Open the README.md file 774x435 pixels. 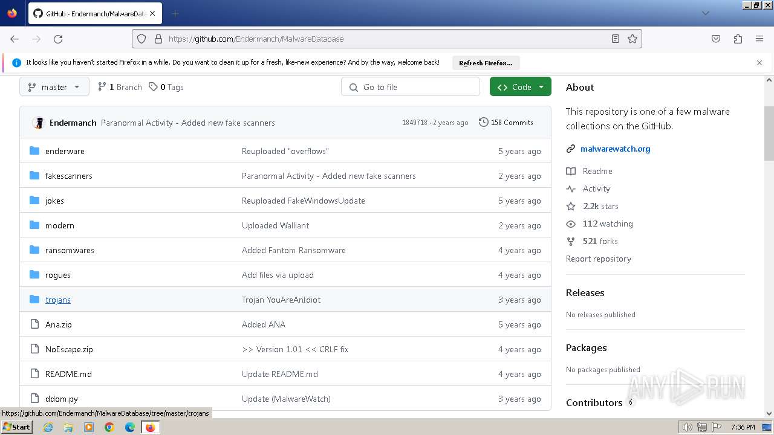(68, 374)
